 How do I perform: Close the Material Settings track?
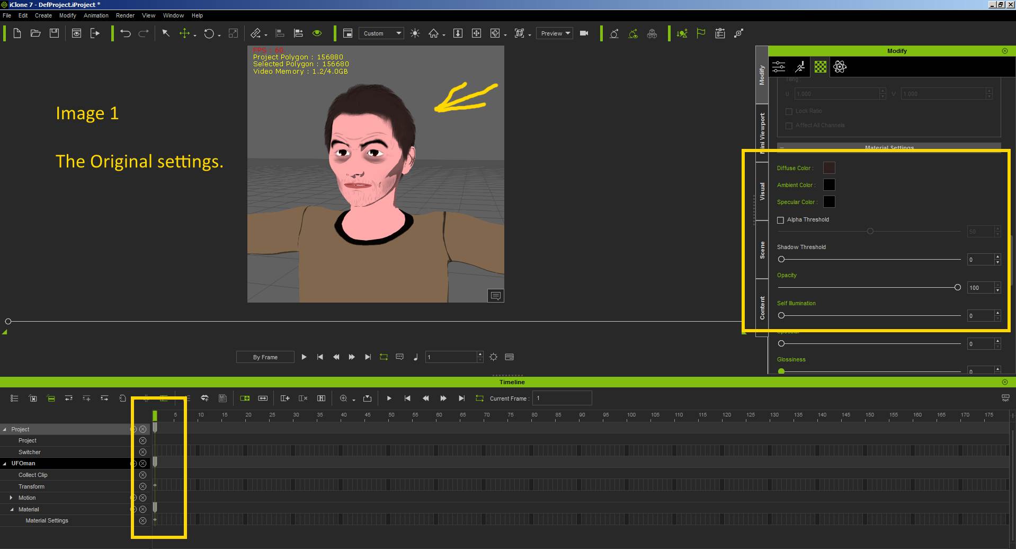(142, 521)
